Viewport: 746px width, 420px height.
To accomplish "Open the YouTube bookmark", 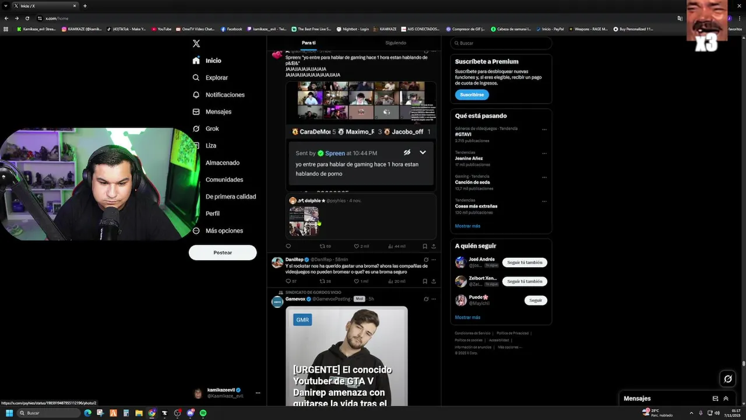I will pyautogui.click(x=161, y=29).
